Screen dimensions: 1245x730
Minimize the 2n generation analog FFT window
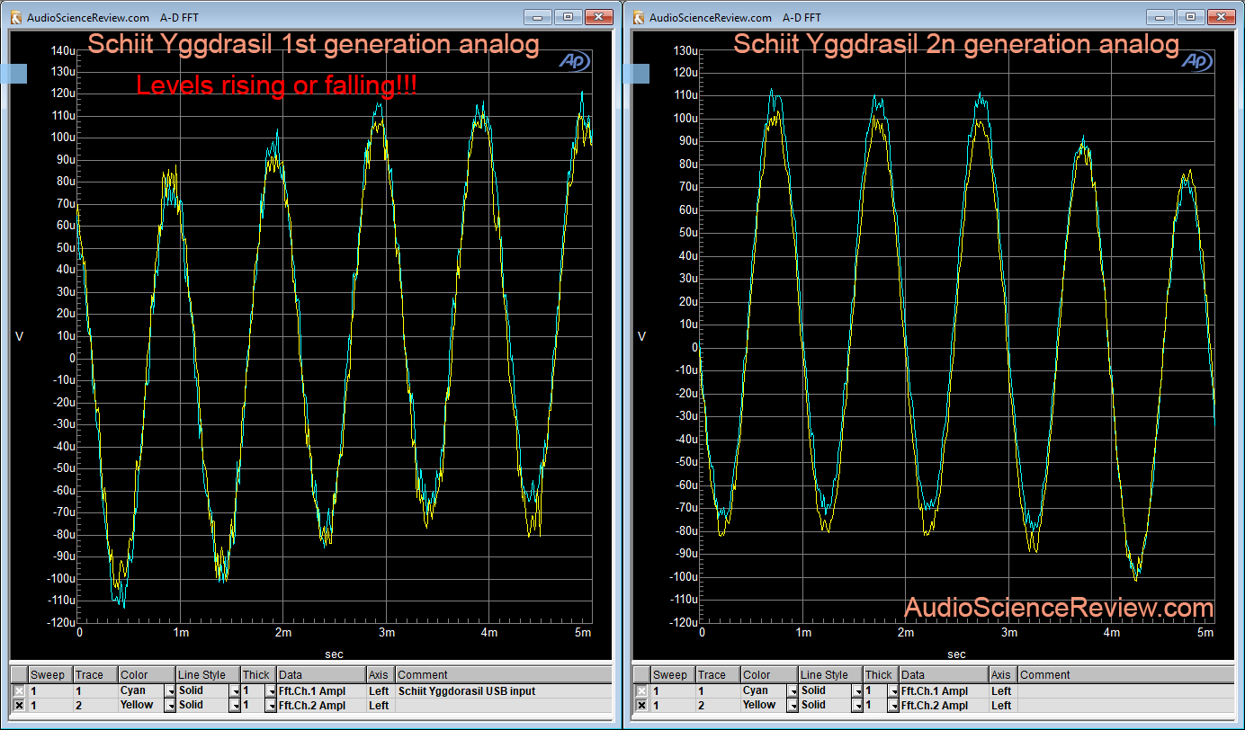1161,17
